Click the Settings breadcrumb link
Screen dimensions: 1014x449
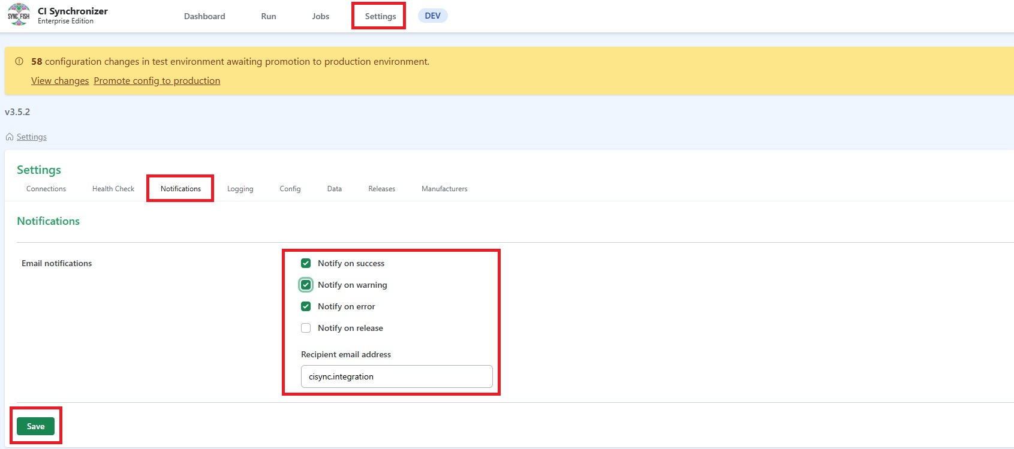32,137
